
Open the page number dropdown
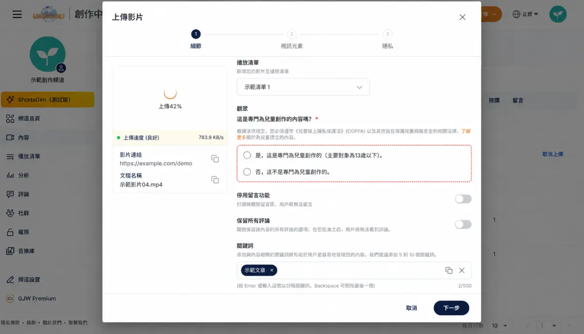point(547,325)
